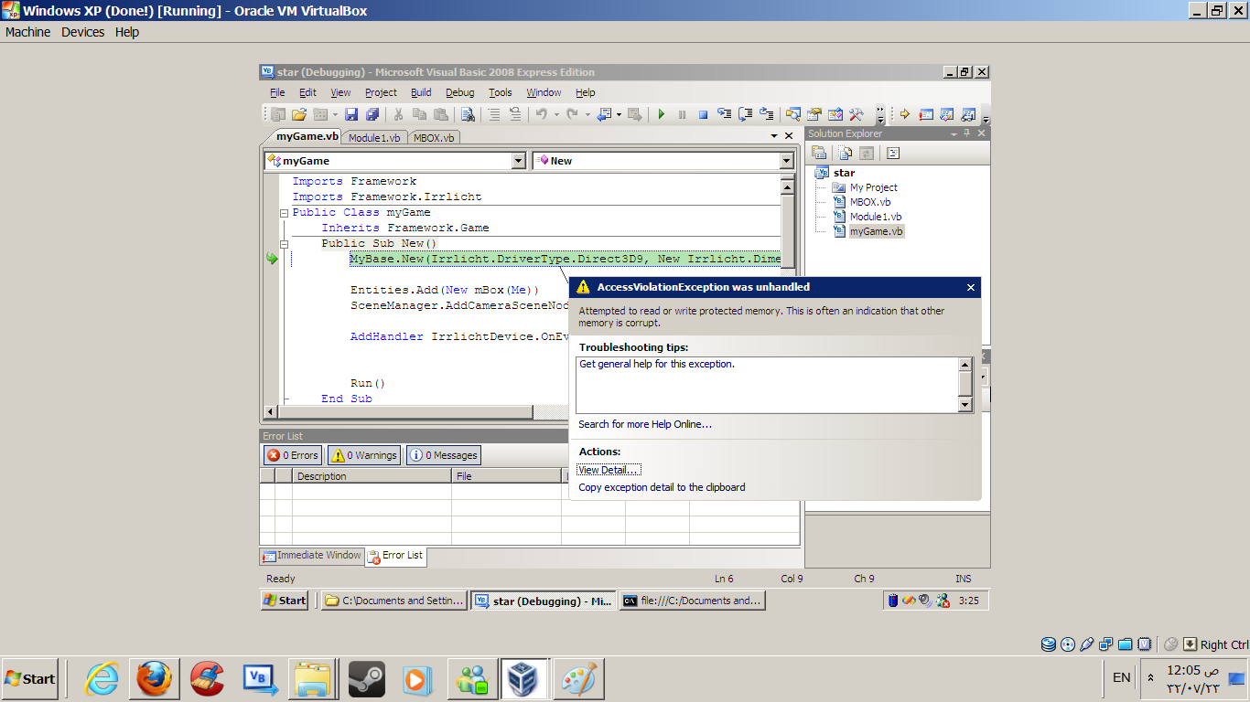Copy exception detail to the clipboard
The width and height of the screenshot is (1250, 702).
(x=662, y=488)
